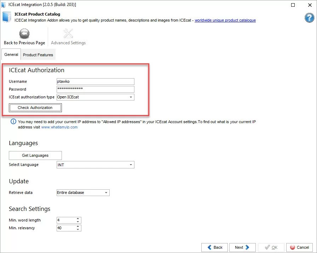Click the info icon near the IP address notice
This screenshot has height=253, width=317.
[x=13, y=121]
